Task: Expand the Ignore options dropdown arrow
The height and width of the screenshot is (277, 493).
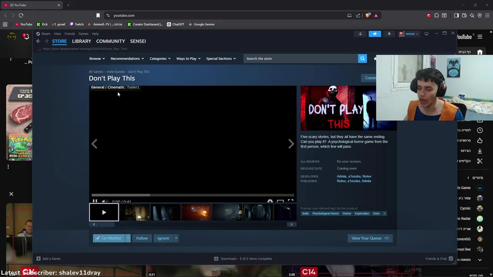Action: 176,238
